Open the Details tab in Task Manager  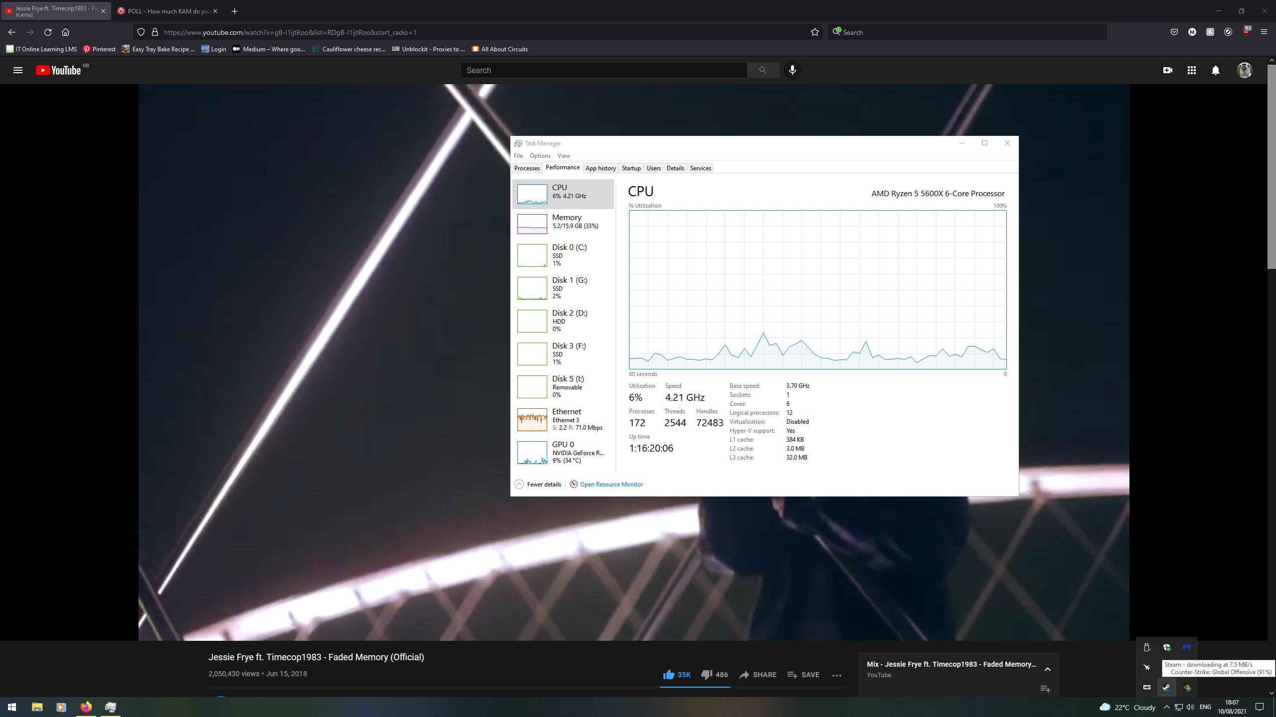(675, 168)
